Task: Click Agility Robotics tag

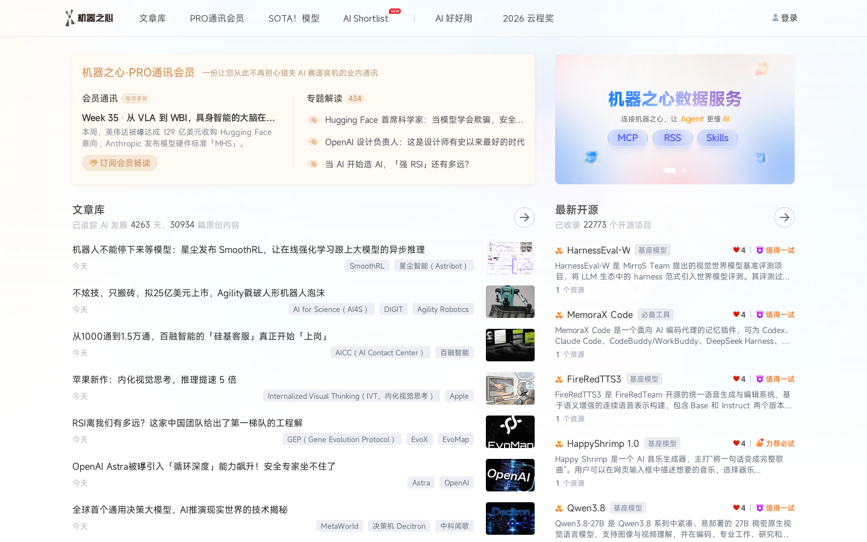Action: tap(443, 310)
